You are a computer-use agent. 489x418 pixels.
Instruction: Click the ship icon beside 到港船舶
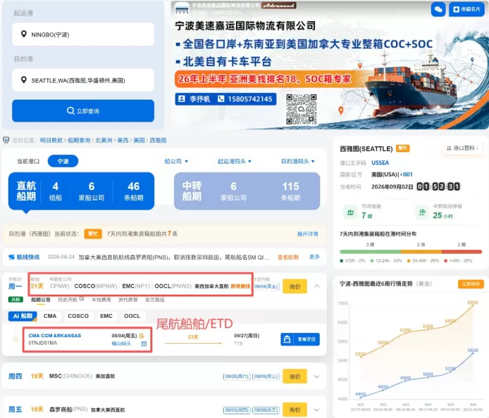click(350, 212)
